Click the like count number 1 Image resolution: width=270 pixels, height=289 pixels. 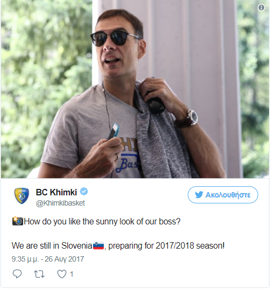click(72, 274)
